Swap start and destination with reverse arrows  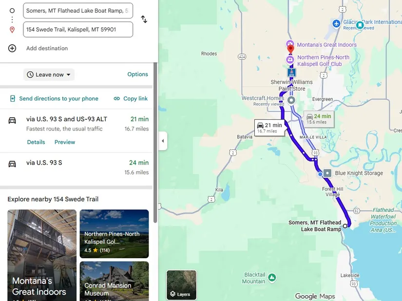coord(144,19)
